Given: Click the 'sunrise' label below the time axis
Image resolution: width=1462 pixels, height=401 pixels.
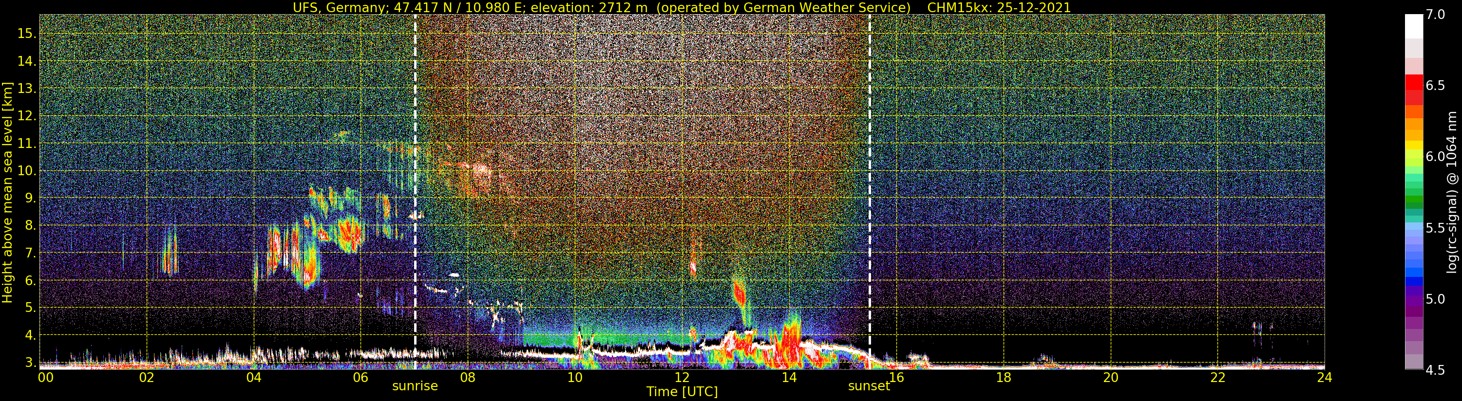Looking at the screenshot, I should [415, 386].
